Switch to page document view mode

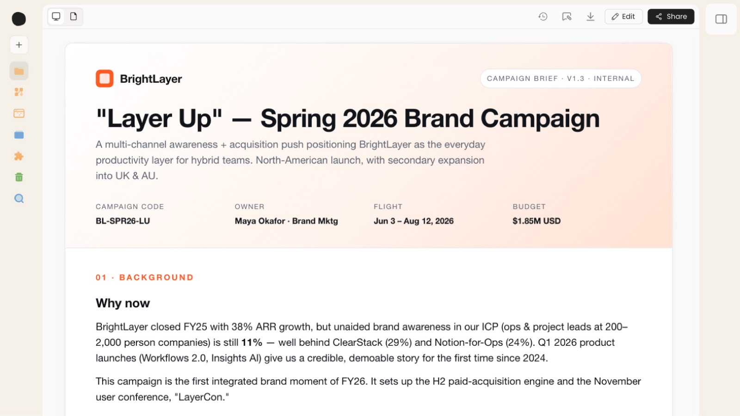click(x=74, y=17)
